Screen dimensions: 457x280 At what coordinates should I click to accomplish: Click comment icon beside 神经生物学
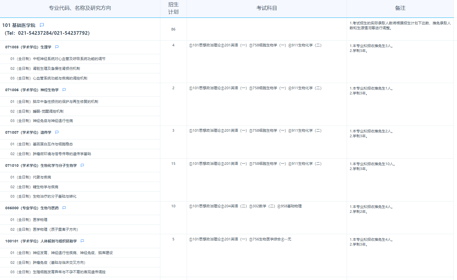[x=64, y=90]
